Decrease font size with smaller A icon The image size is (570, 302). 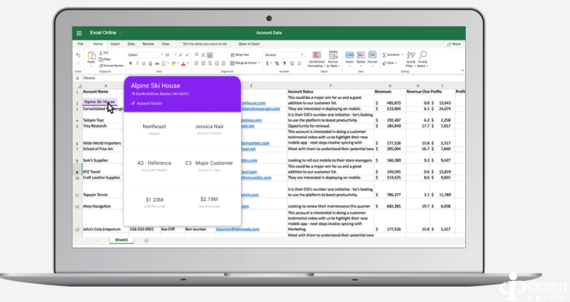(187, 55)
